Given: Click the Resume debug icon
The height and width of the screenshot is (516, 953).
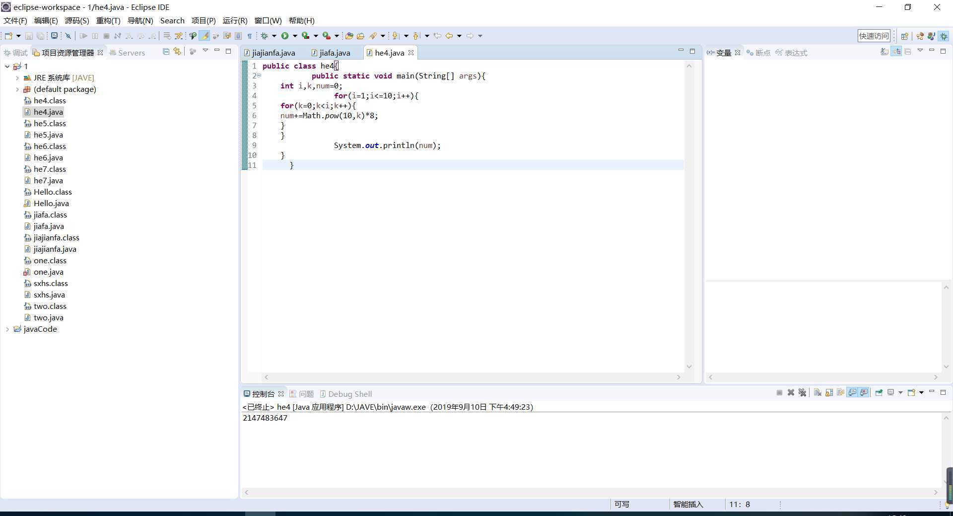Looking at the screenshot, I should (83, 36).
